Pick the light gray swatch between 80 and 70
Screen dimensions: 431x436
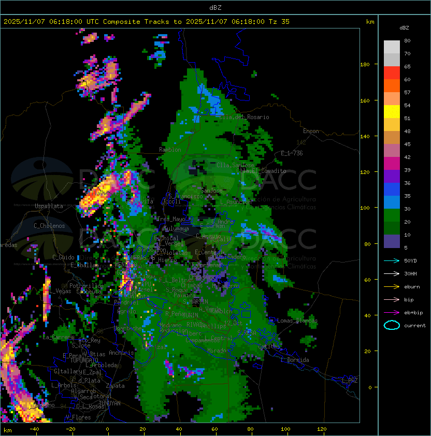pos(392,47)
